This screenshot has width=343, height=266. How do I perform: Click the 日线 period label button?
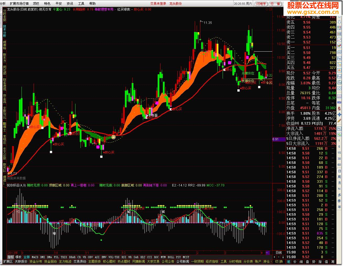[279, 253]
